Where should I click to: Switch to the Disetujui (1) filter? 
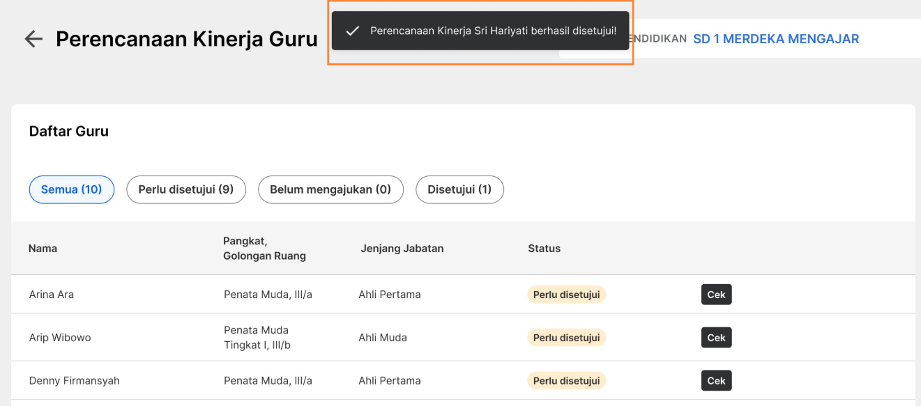[x=459, y=189]
